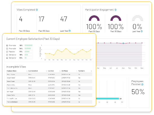Click the 50% Employees Enrolled value

138,92
